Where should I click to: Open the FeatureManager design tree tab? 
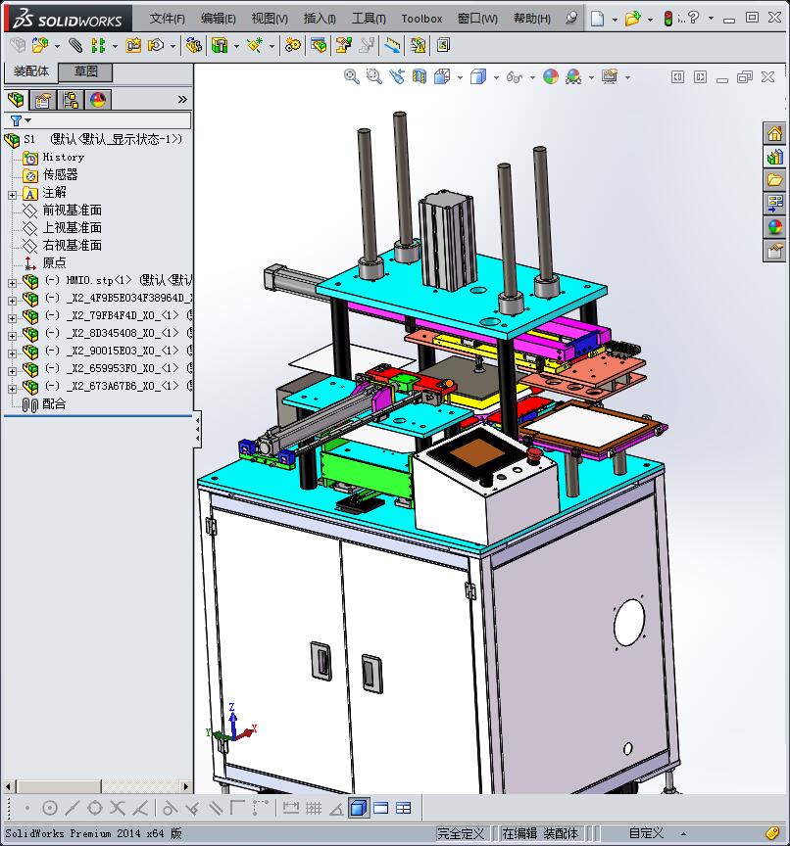point(17,100)
